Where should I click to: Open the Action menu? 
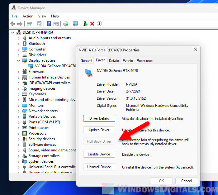[x=28, y=16]
